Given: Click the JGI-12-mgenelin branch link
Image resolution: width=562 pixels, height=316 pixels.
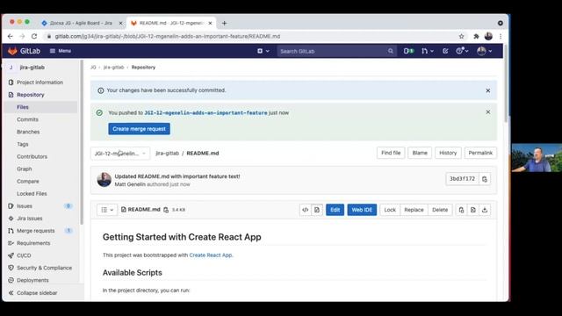Looking at the screenshot, I should [x=205, y=113].
